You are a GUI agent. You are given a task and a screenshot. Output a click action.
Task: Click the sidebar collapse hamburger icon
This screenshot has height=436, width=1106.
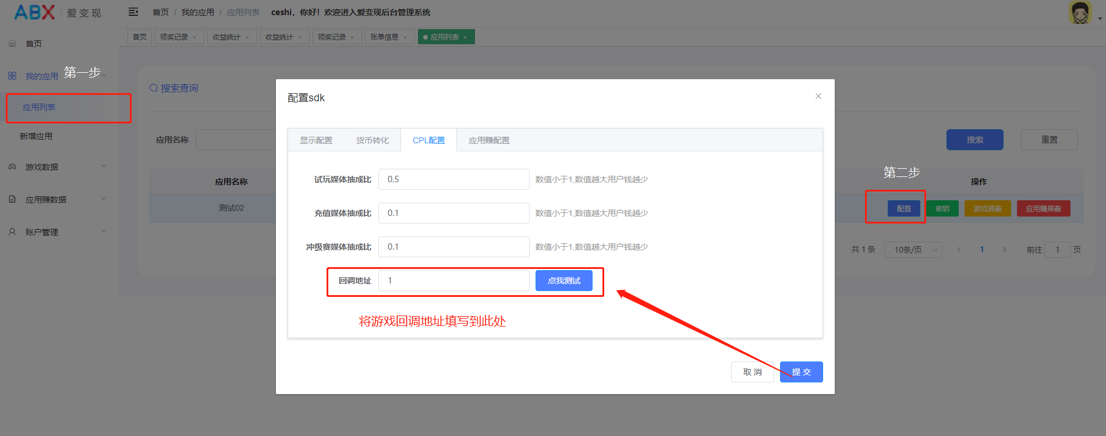[133, 12]
